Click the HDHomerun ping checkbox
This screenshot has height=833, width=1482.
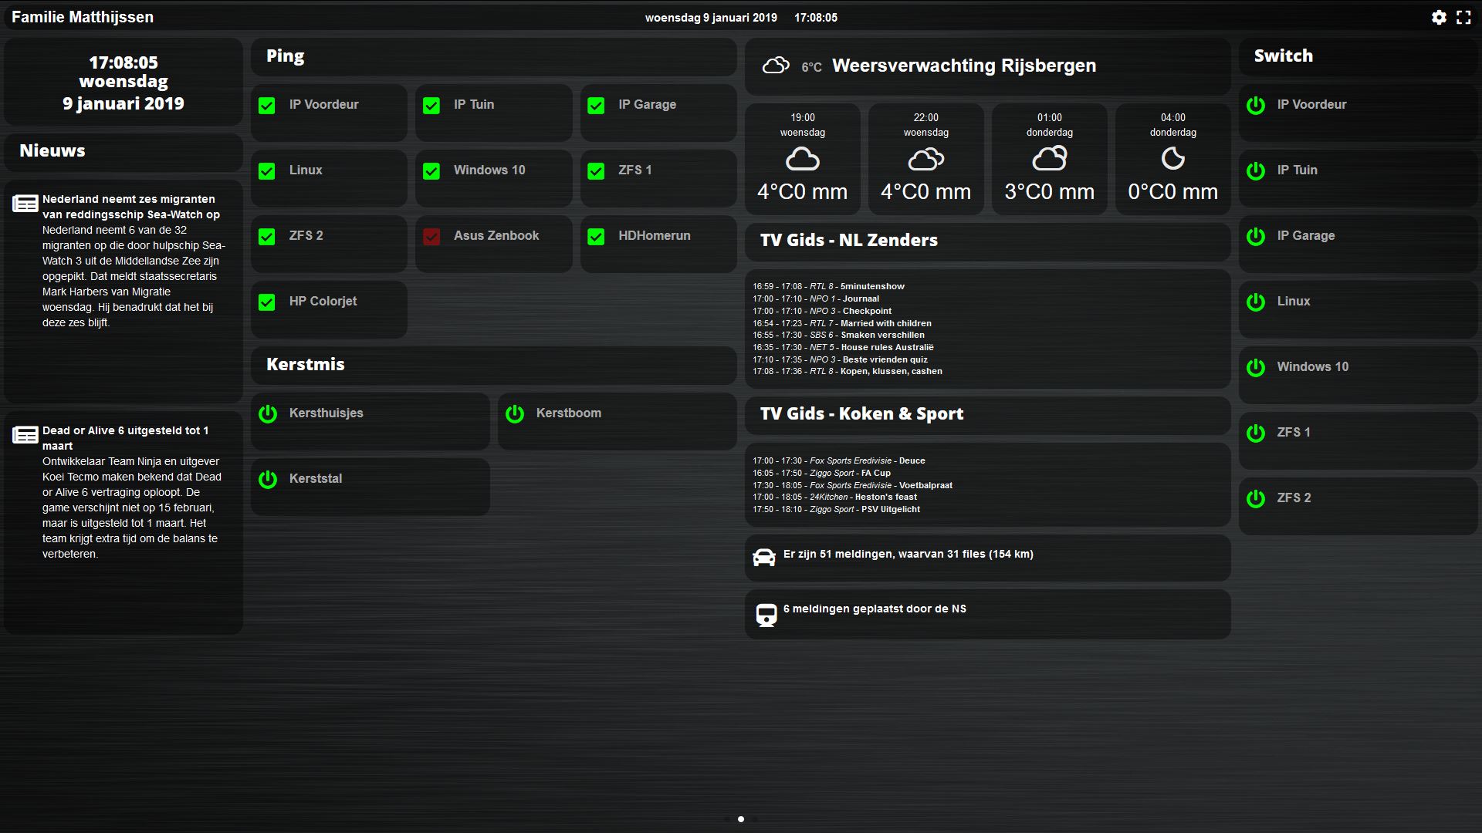point(596,237)
